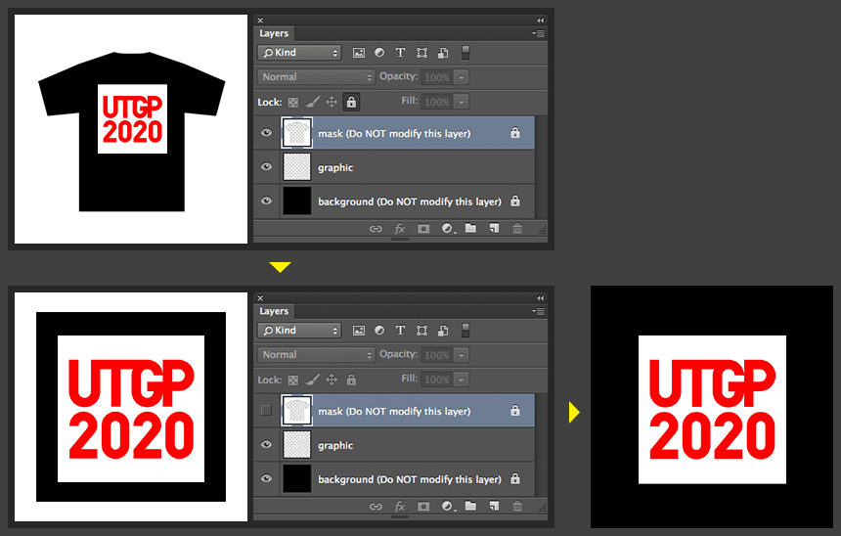
Task: Hide the background layer in the top Layers panel
Action: (266, 201)
